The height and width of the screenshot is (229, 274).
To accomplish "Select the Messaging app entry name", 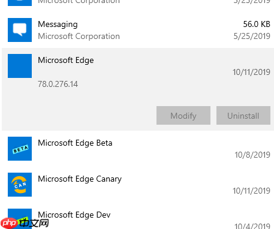I will pyautogui.click(x=58, y=25).
